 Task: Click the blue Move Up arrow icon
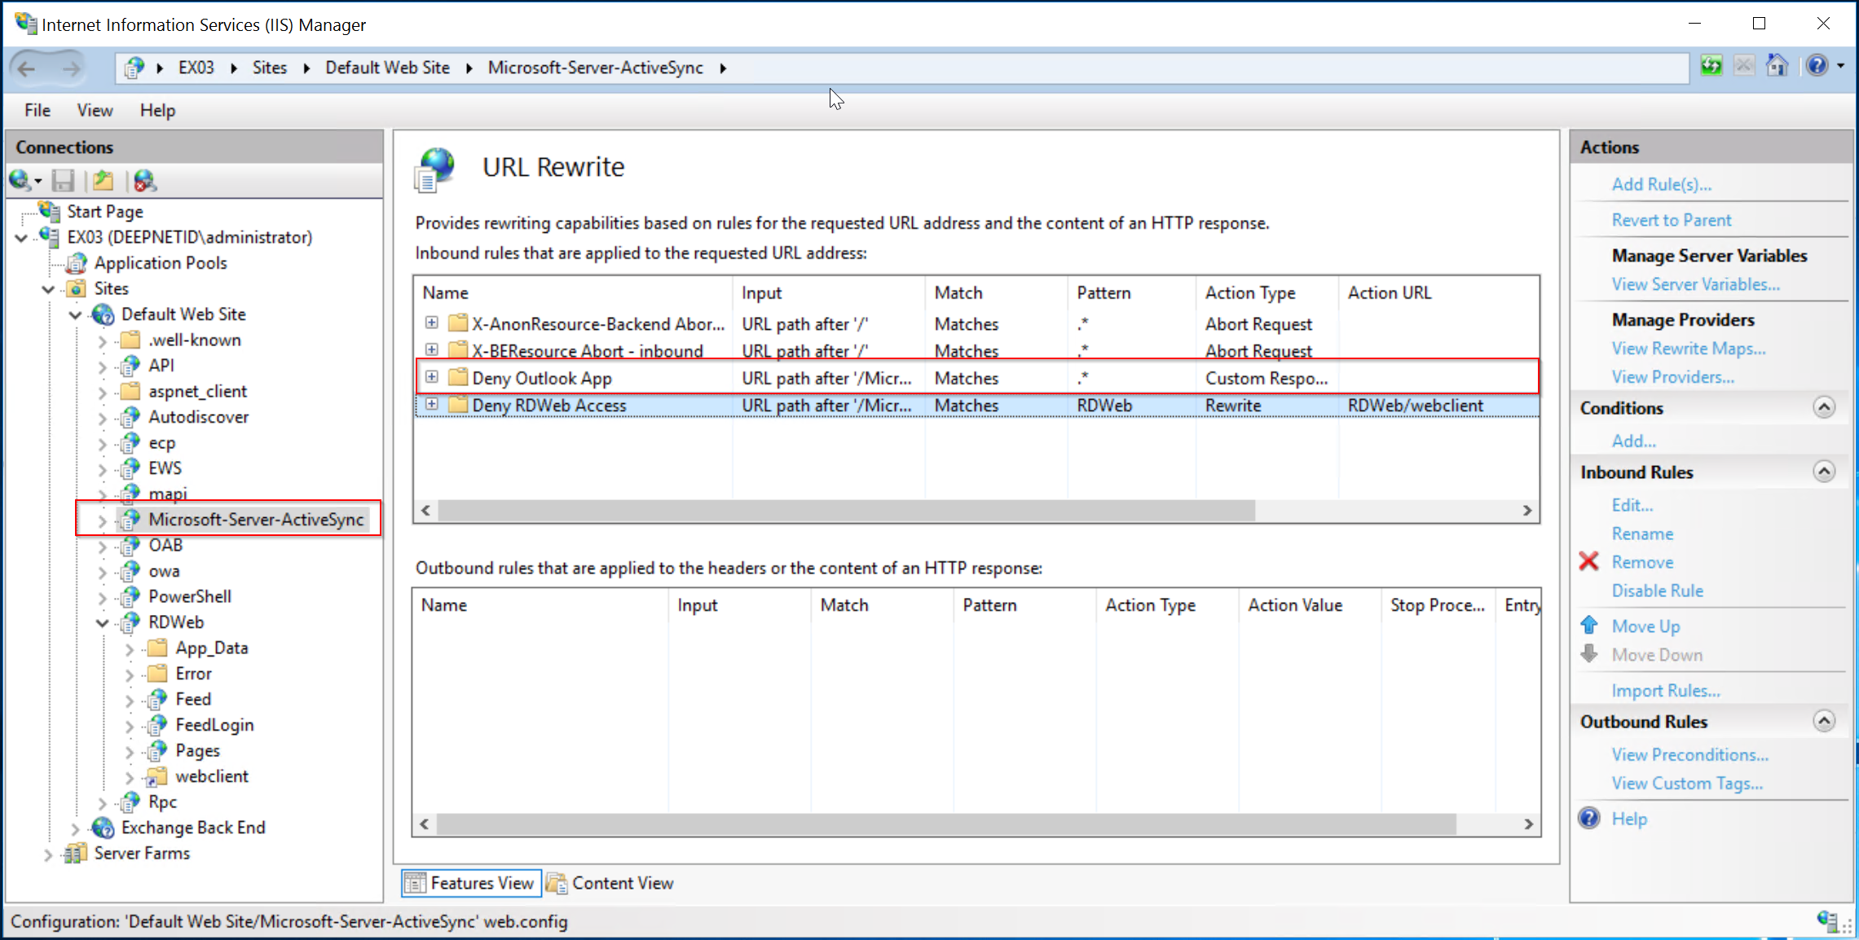point(1588,626)
